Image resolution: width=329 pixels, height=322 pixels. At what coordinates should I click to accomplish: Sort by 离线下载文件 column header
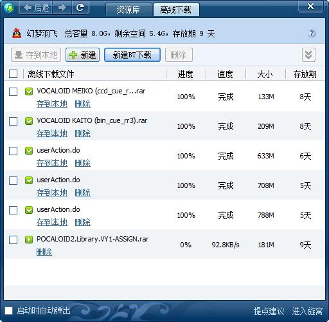click(51, 74)
